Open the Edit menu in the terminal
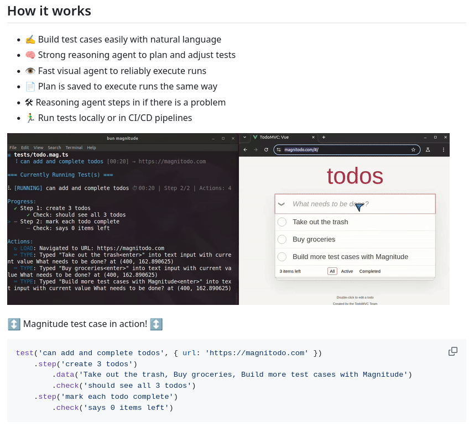The image size is (474, 427). [x=25, y=147]
